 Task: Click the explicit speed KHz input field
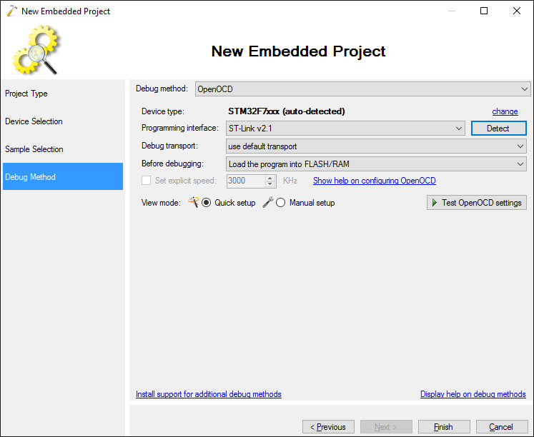246,181
